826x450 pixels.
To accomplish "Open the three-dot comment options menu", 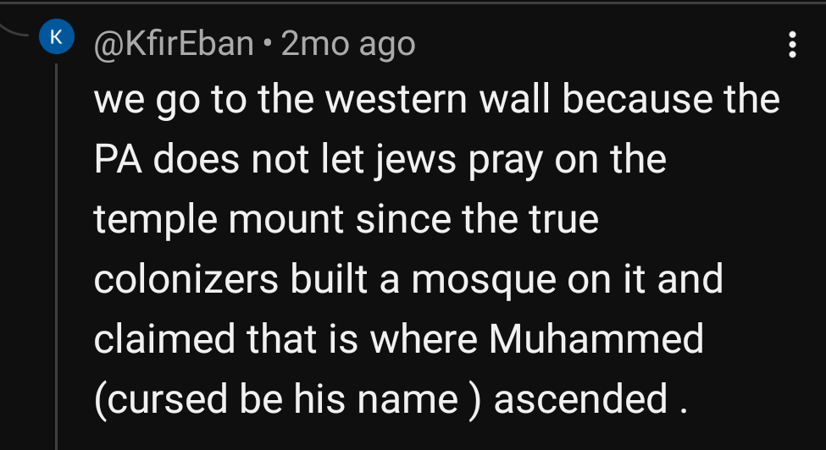I will (x=792, y=44).
